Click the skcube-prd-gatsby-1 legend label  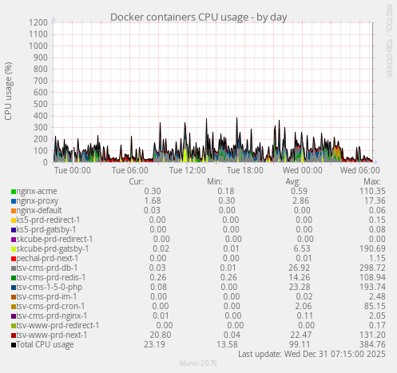(53, 248)
